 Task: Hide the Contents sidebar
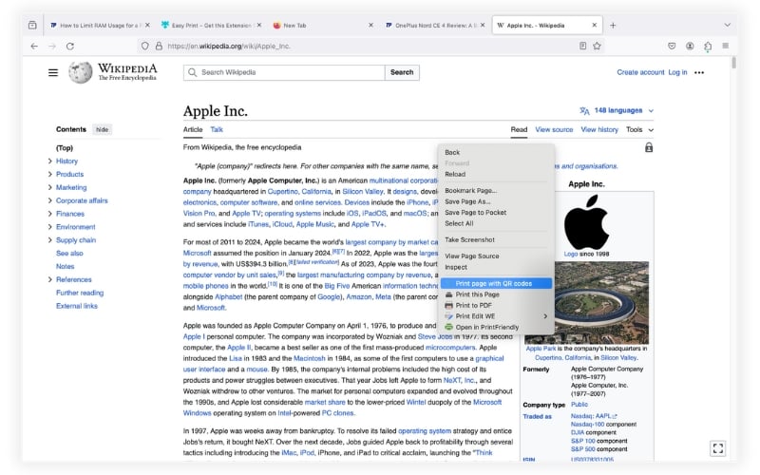coord(103,129)
